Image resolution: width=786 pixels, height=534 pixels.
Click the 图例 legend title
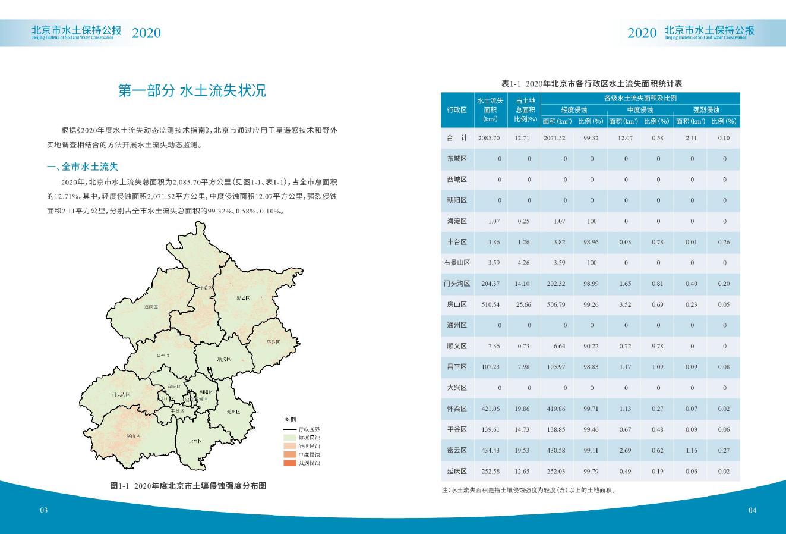pyautogui.click(x=289, y=419)
